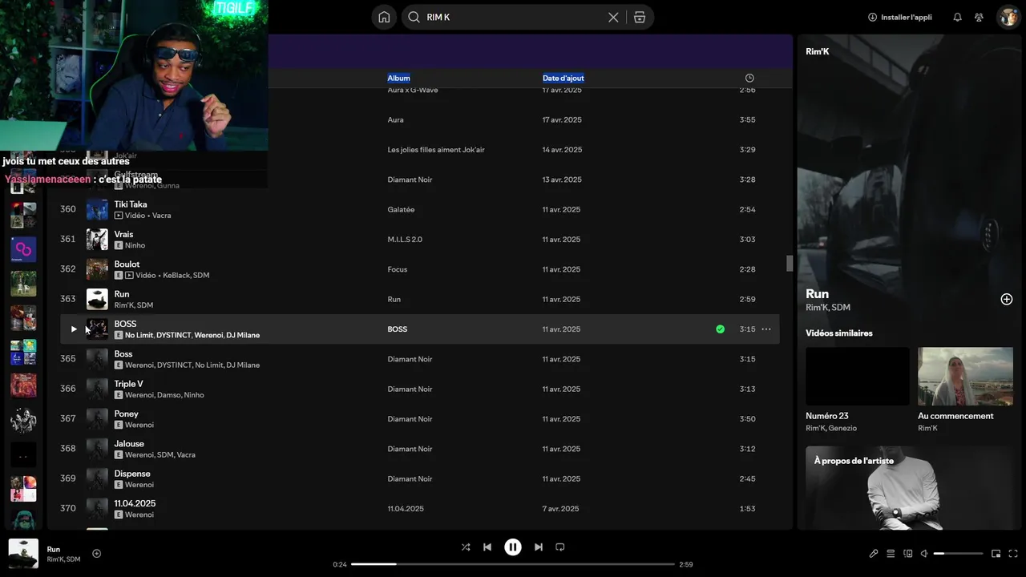The height and width of the screenshot is (577, 1026).
Task: Click Run title in side panel
Action: pyautogui.click(x=818, y=294)
